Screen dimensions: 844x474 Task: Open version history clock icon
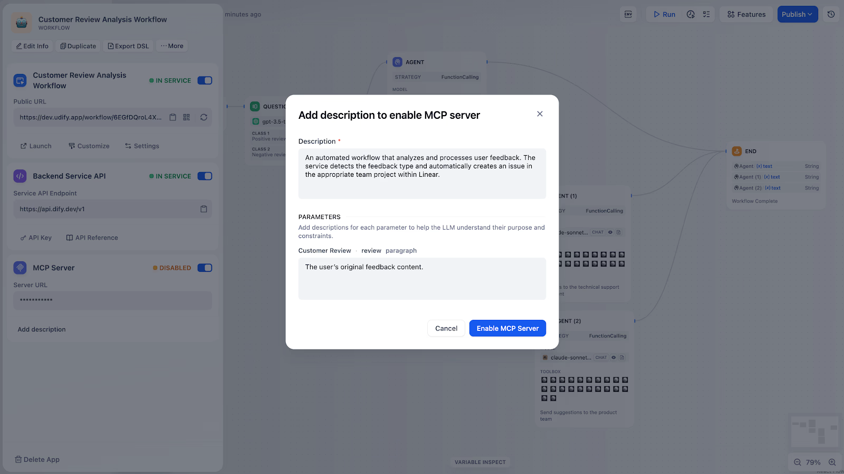831,14
